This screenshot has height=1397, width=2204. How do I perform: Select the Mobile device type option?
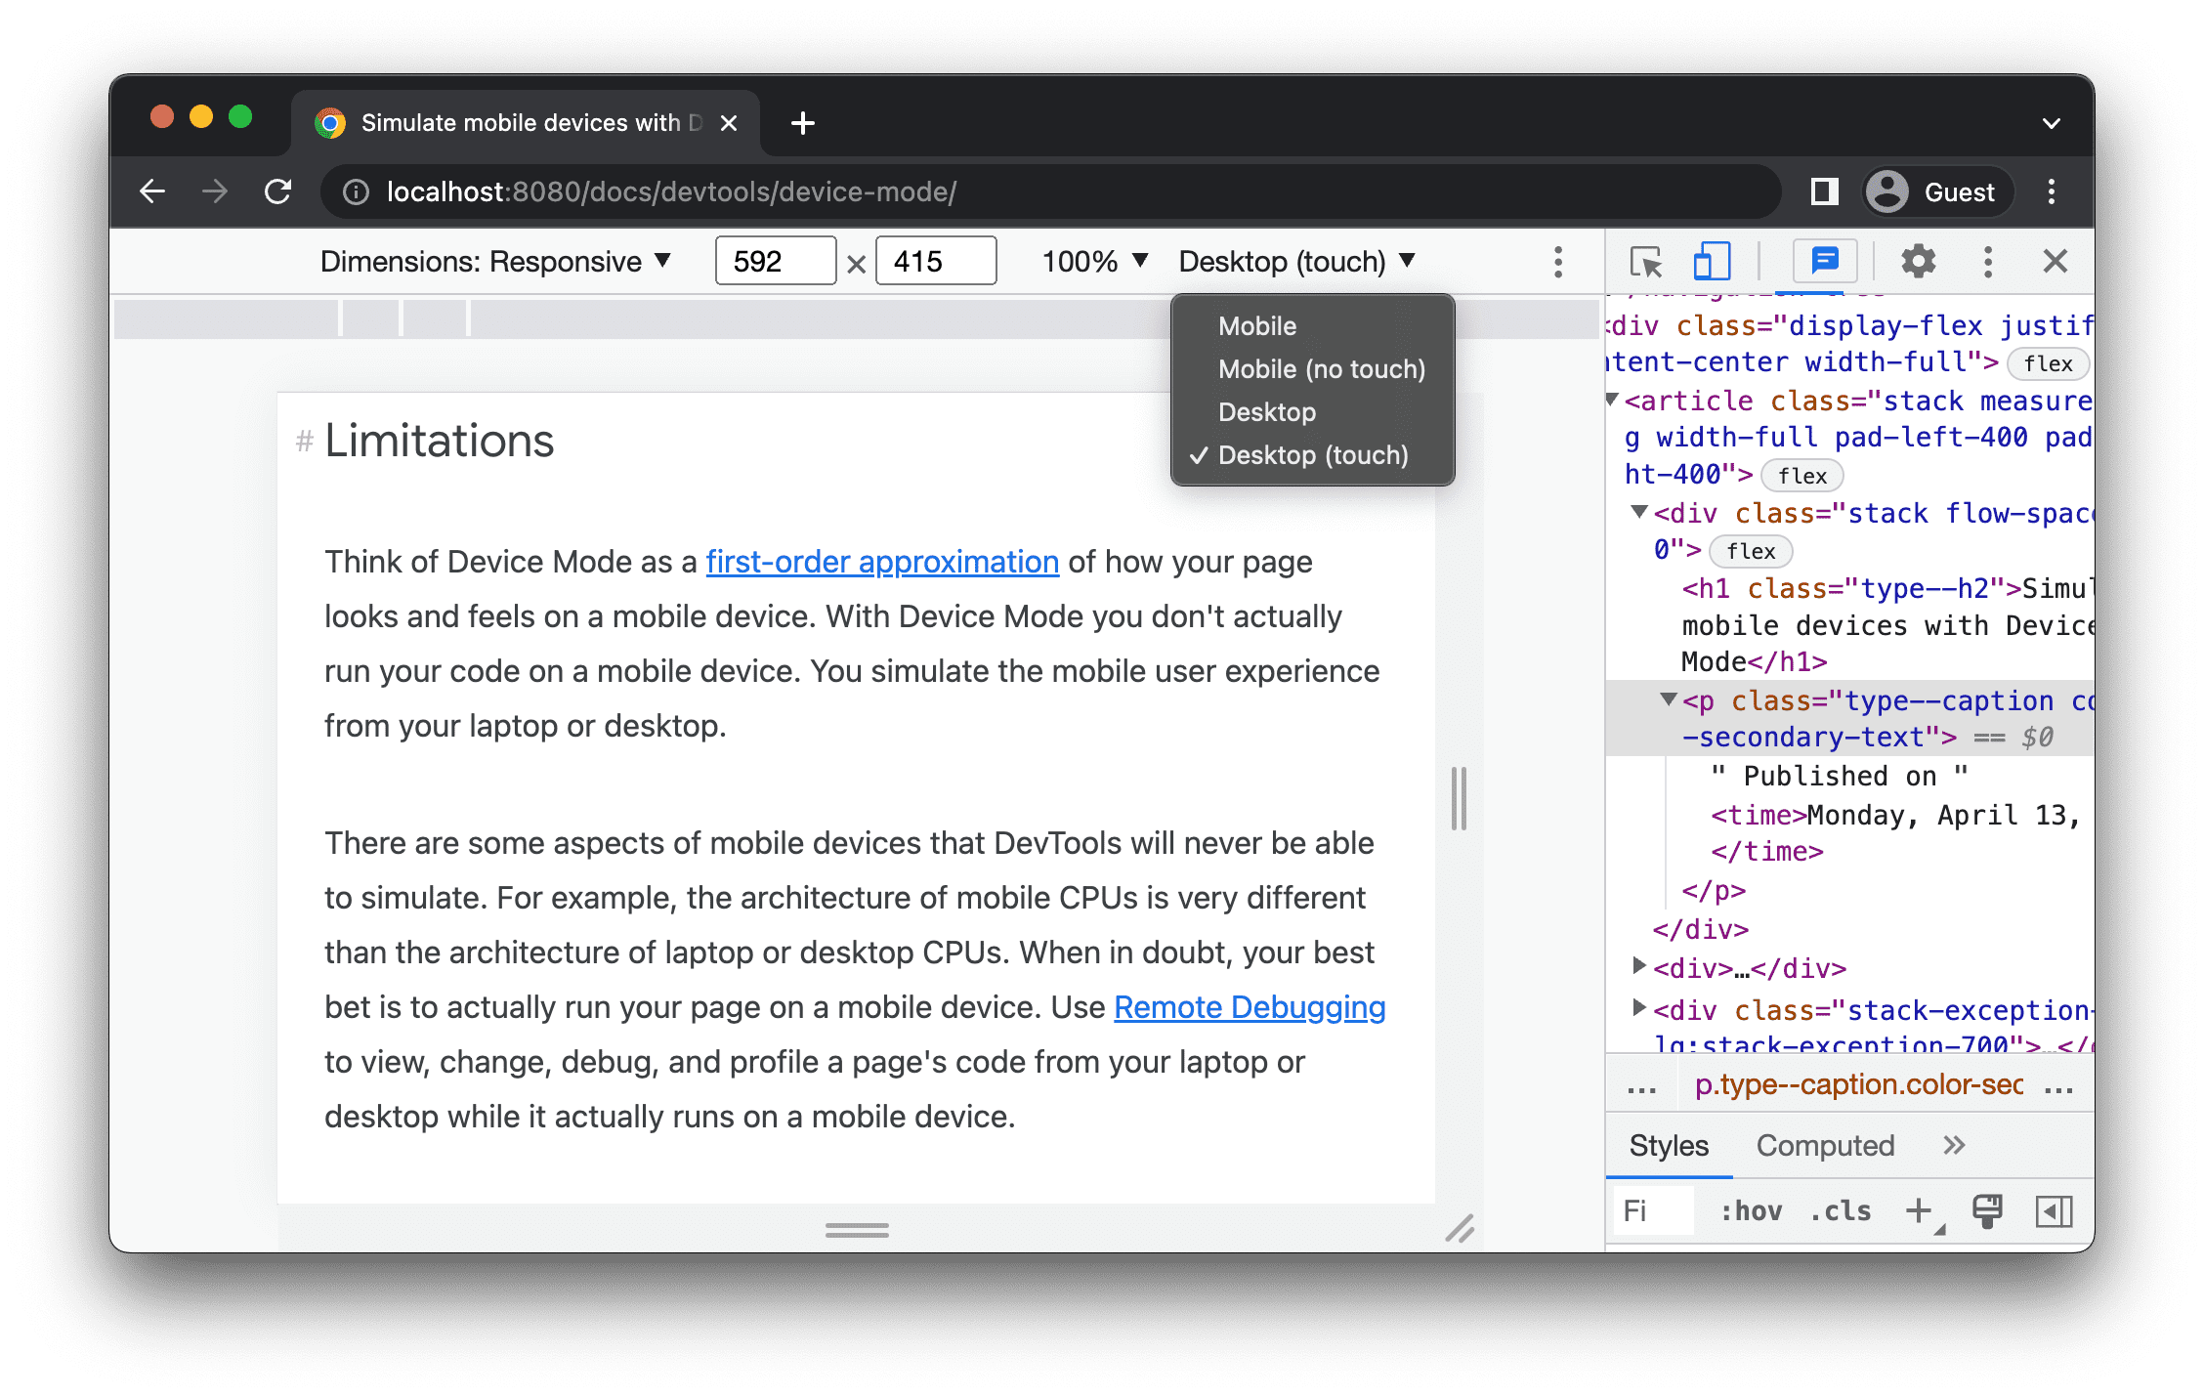click(x=1259, y=324)
